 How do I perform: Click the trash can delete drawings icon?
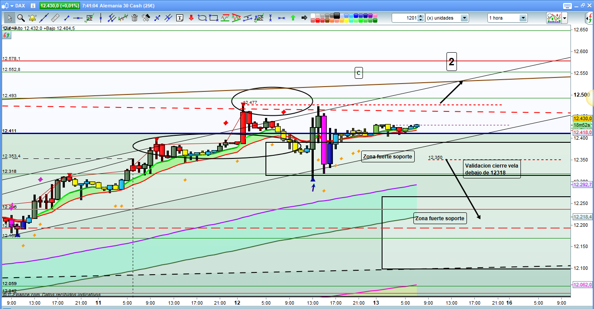tap(134, 18)
